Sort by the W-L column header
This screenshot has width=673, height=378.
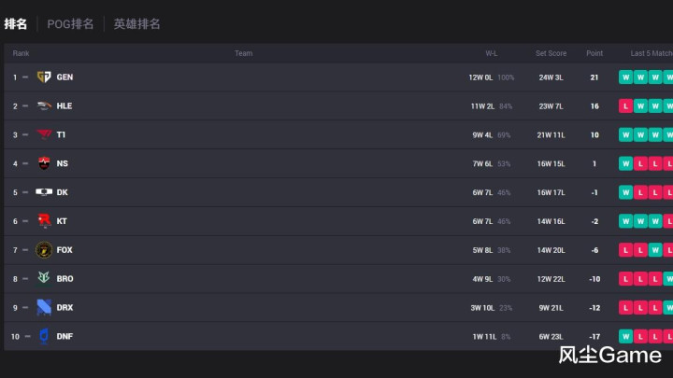(491, 53)
